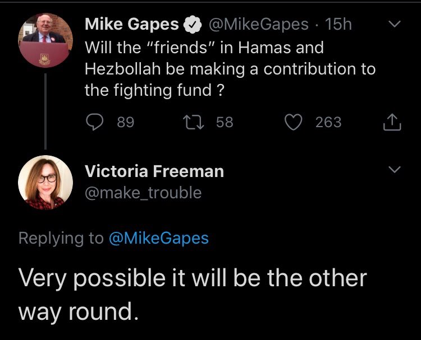This screenshot has height=340, width=421.
Task: Expand Mike Gapes tweet options chevron
Action: click(395, 24)
